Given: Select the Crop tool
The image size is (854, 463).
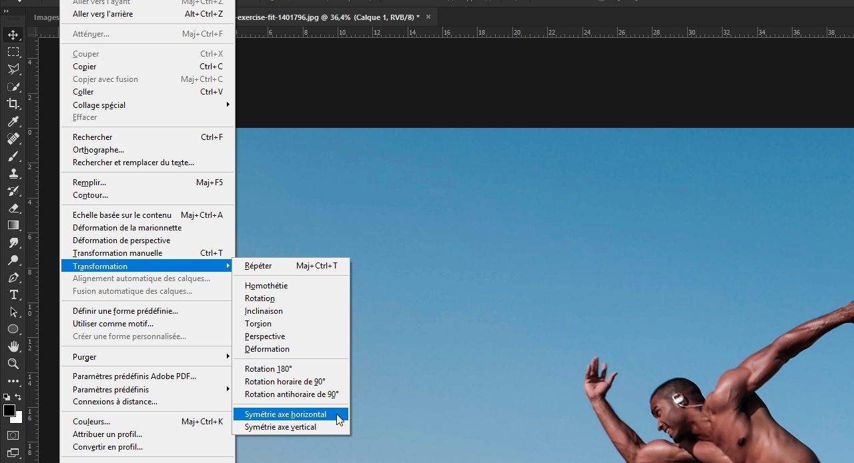Looking at the screenshot, I should pyautogui.click(x=13, y=104).
